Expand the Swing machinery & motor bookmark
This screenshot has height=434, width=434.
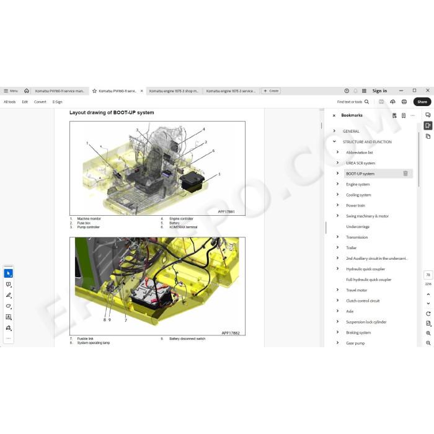pos(337,216)
